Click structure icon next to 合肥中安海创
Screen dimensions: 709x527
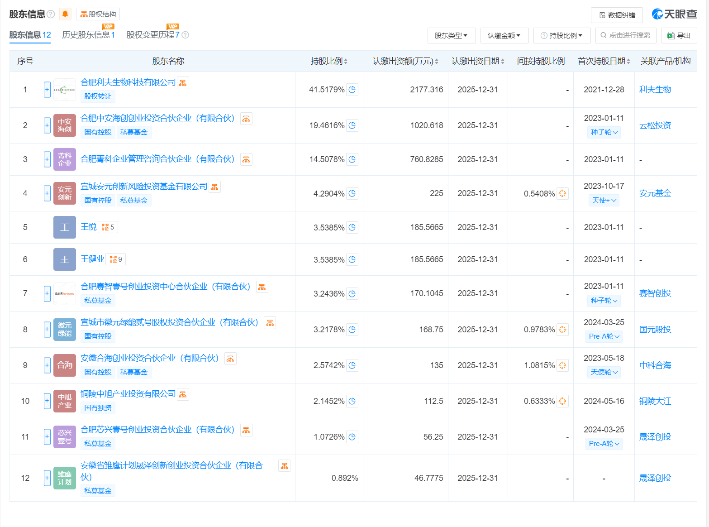tap(246, 119)
